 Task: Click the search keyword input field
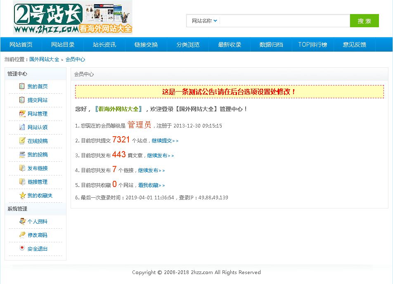285,21
